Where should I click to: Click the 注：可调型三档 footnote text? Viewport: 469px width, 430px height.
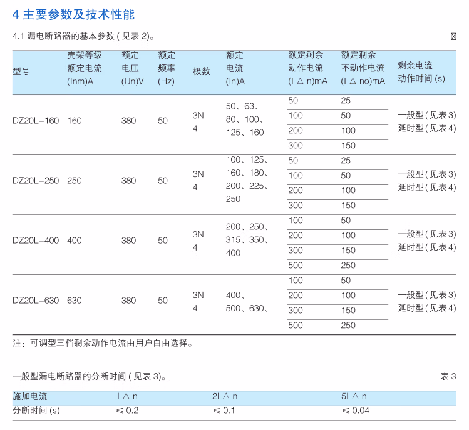(x=103, y=343)
